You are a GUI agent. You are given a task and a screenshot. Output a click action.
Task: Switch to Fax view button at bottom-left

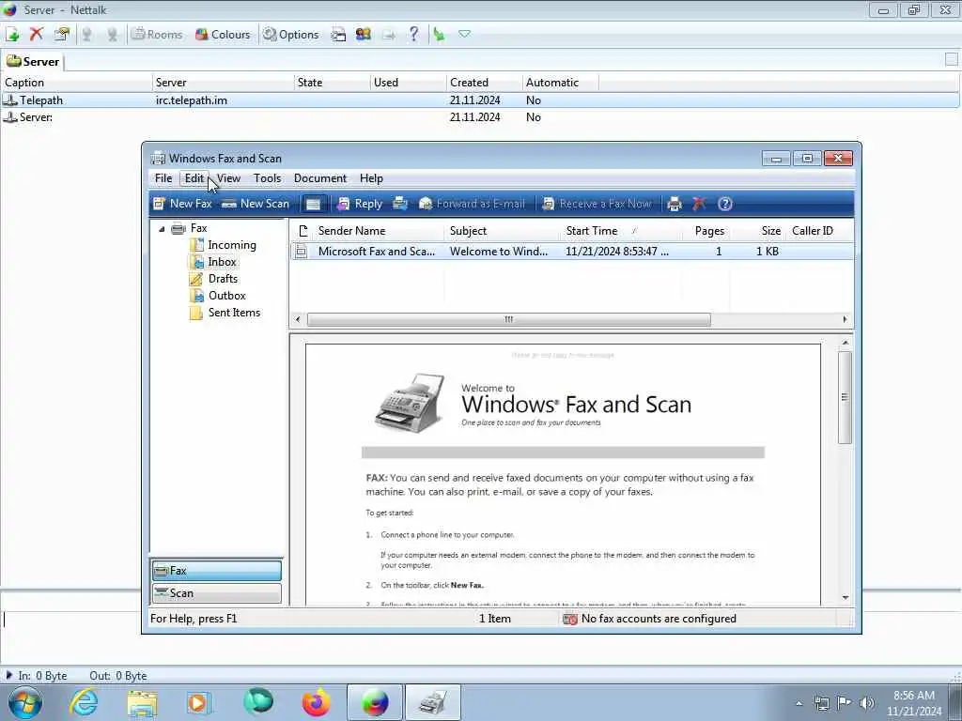pyautogui.click(x=217, y=571)
